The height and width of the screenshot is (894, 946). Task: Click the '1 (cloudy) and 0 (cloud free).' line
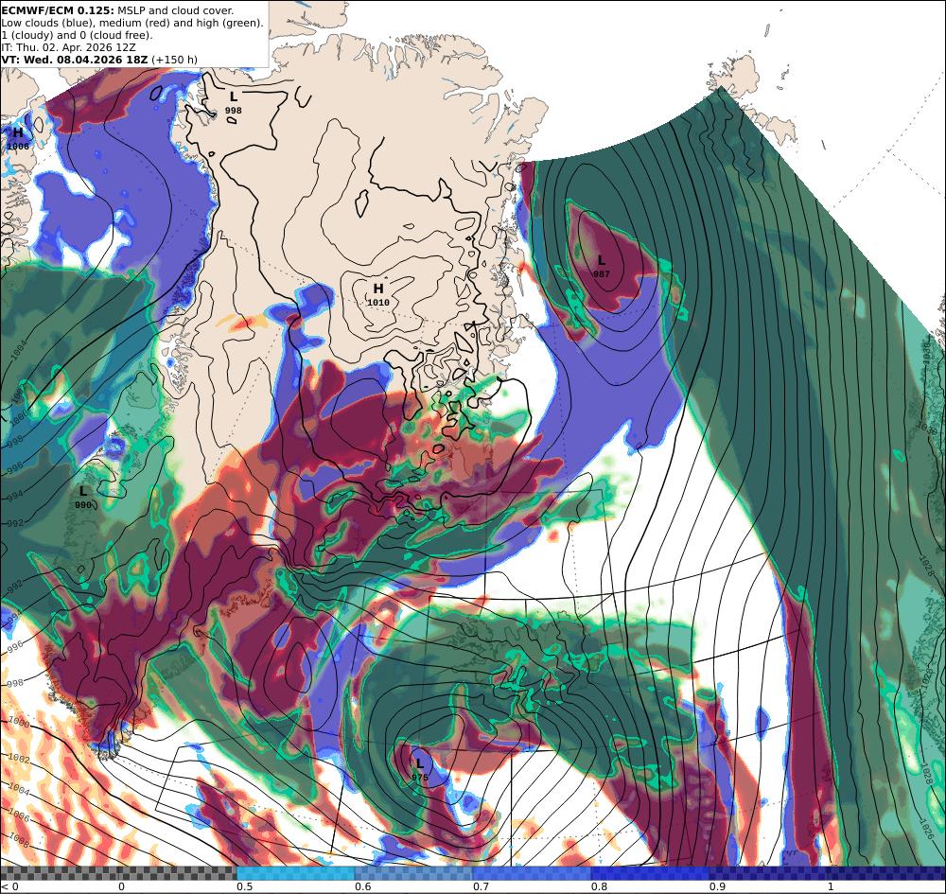(x=77, y=35)
